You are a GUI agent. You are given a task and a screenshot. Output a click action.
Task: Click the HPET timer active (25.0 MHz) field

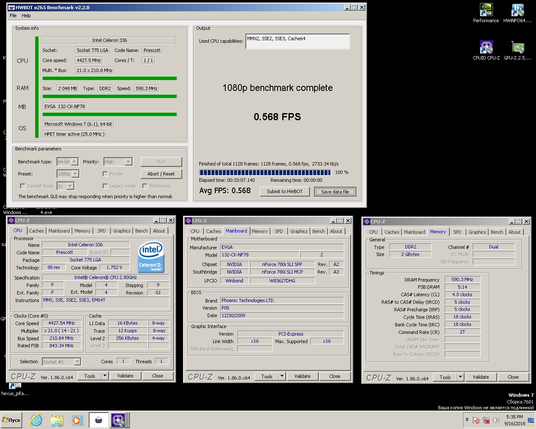pos(75,134)
